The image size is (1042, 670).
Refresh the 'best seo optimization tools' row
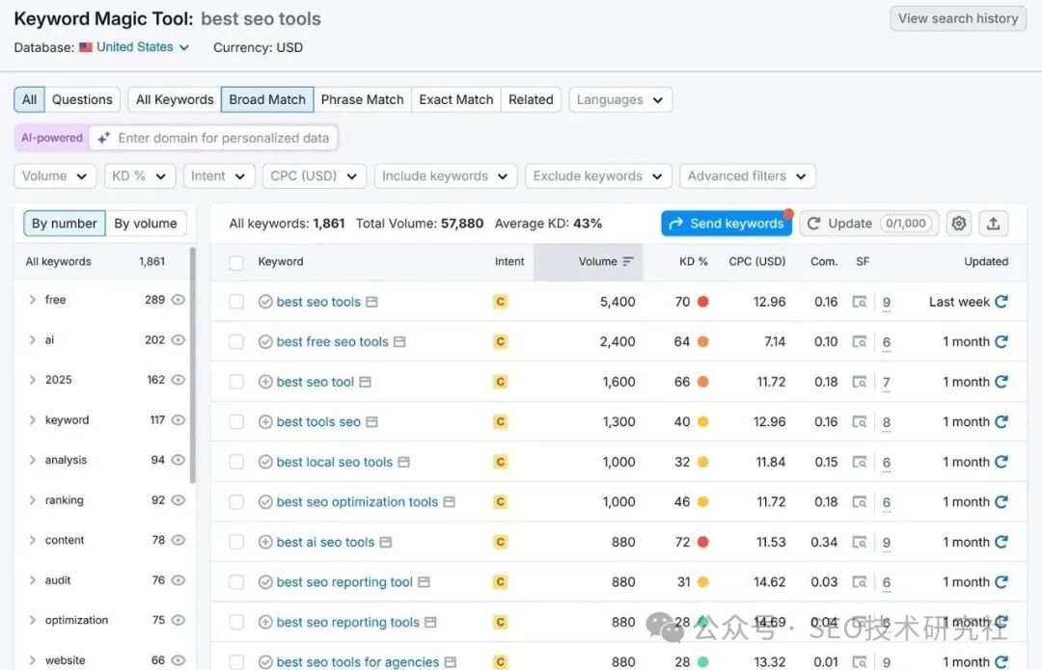pyautogui.click(x=1001, y=502)
